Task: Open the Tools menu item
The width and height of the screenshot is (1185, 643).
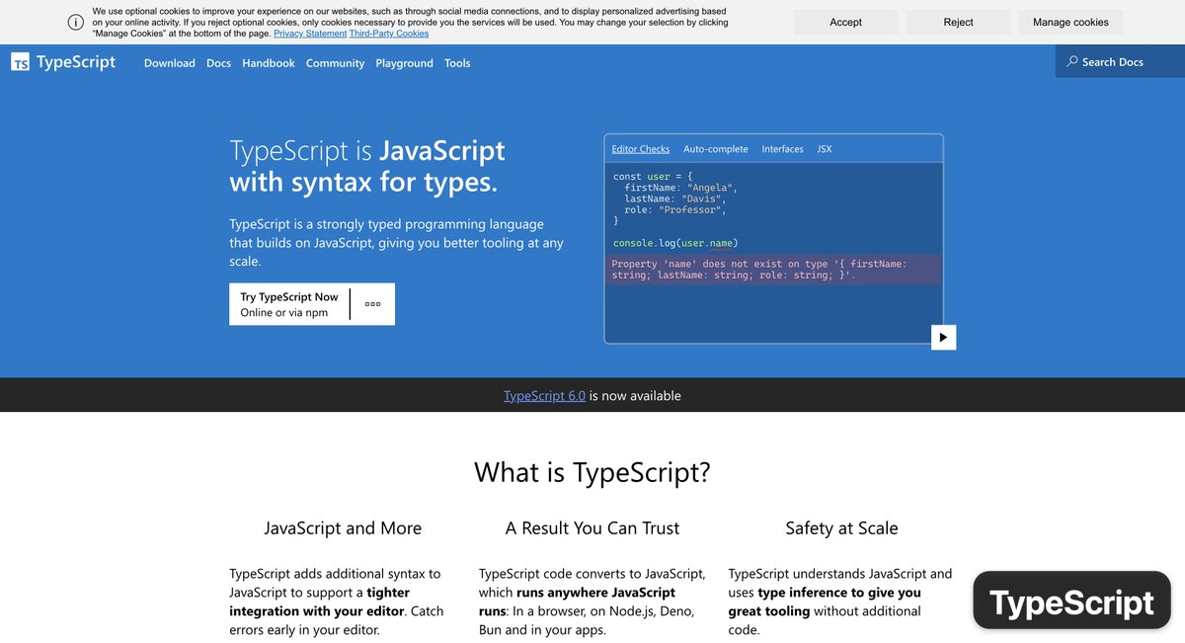Action: [x=457, y=62]
